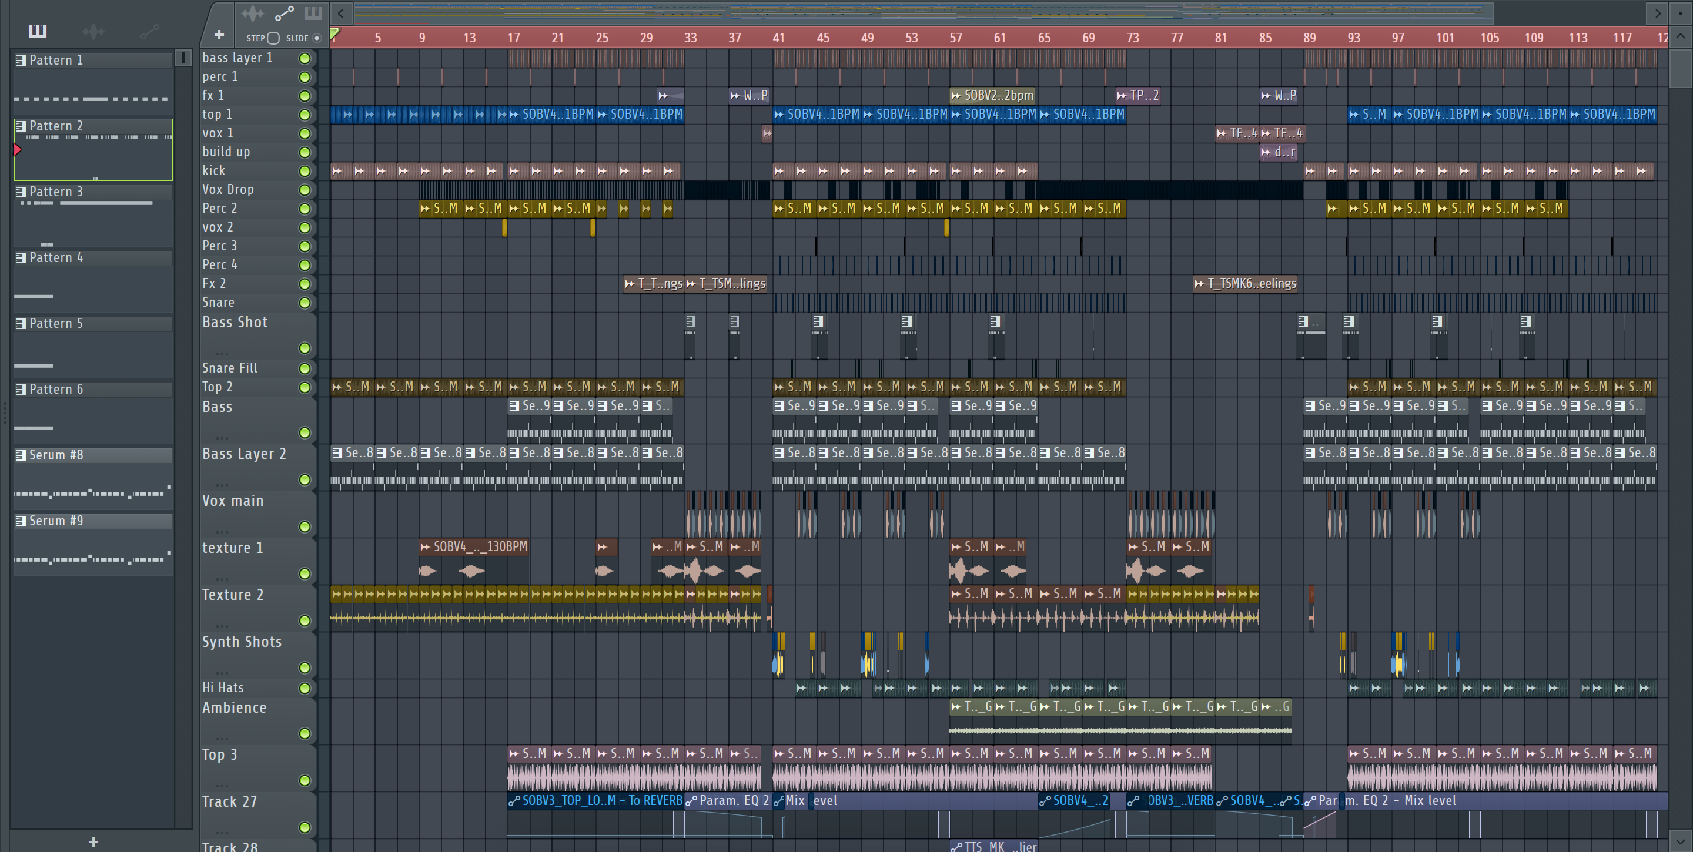Select the Track 27 header
Screen dimensions: 1693x852
coord(257,815)
